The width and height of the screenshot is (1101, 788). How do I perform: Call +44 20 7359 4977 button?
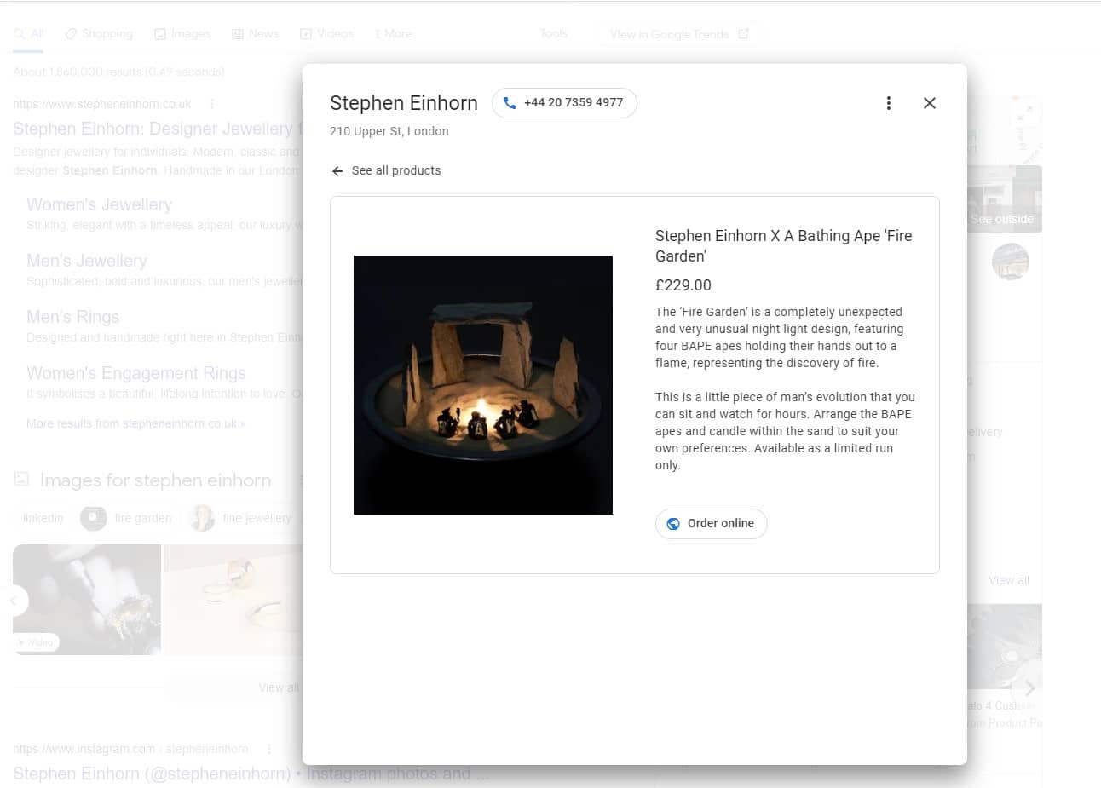tap(564, 103)
